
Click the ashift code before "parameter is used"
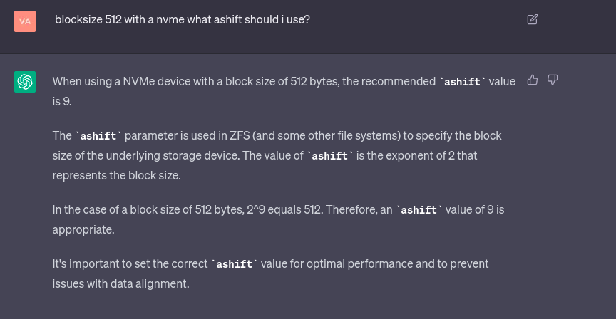click(98, 136)
